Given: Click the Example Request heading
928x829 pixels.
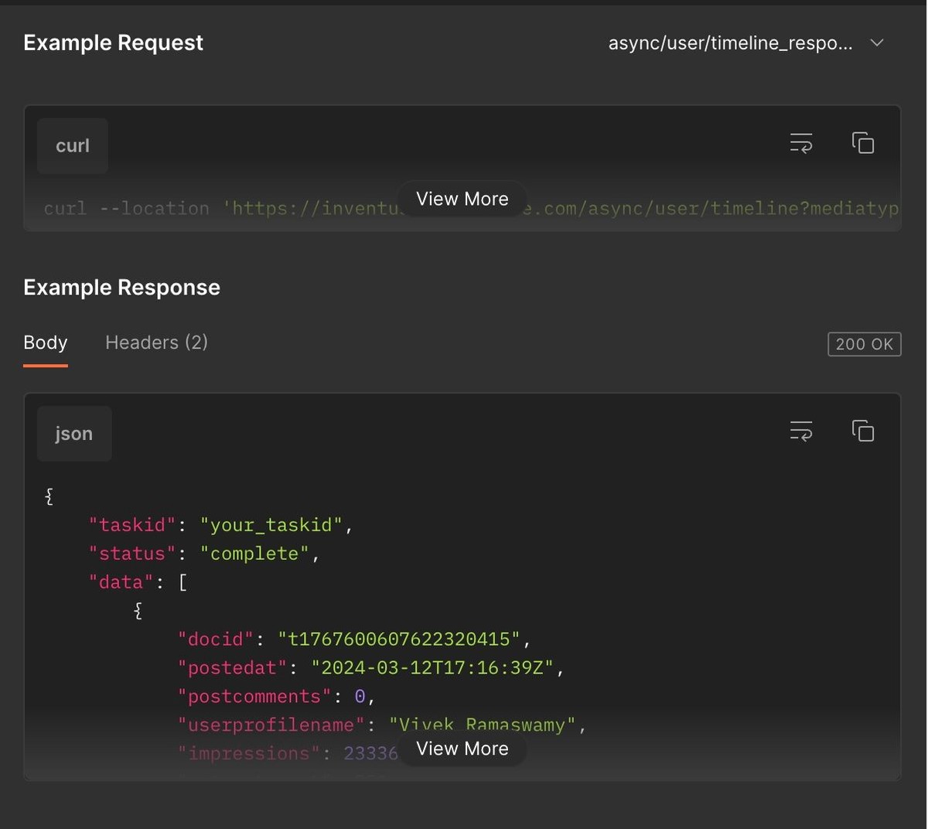Looking at the screenshot, I should pyautogui.click(x=114, y=43).
